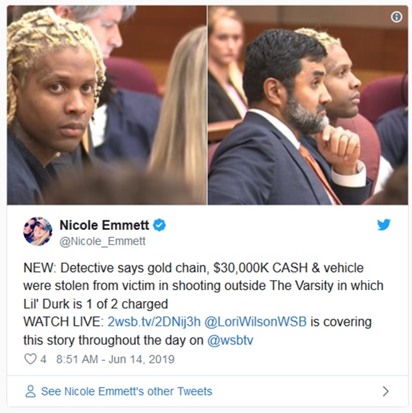Open the 8:51 AM timestamp
This screenshot has height=413, width=412.
[77, 359]
